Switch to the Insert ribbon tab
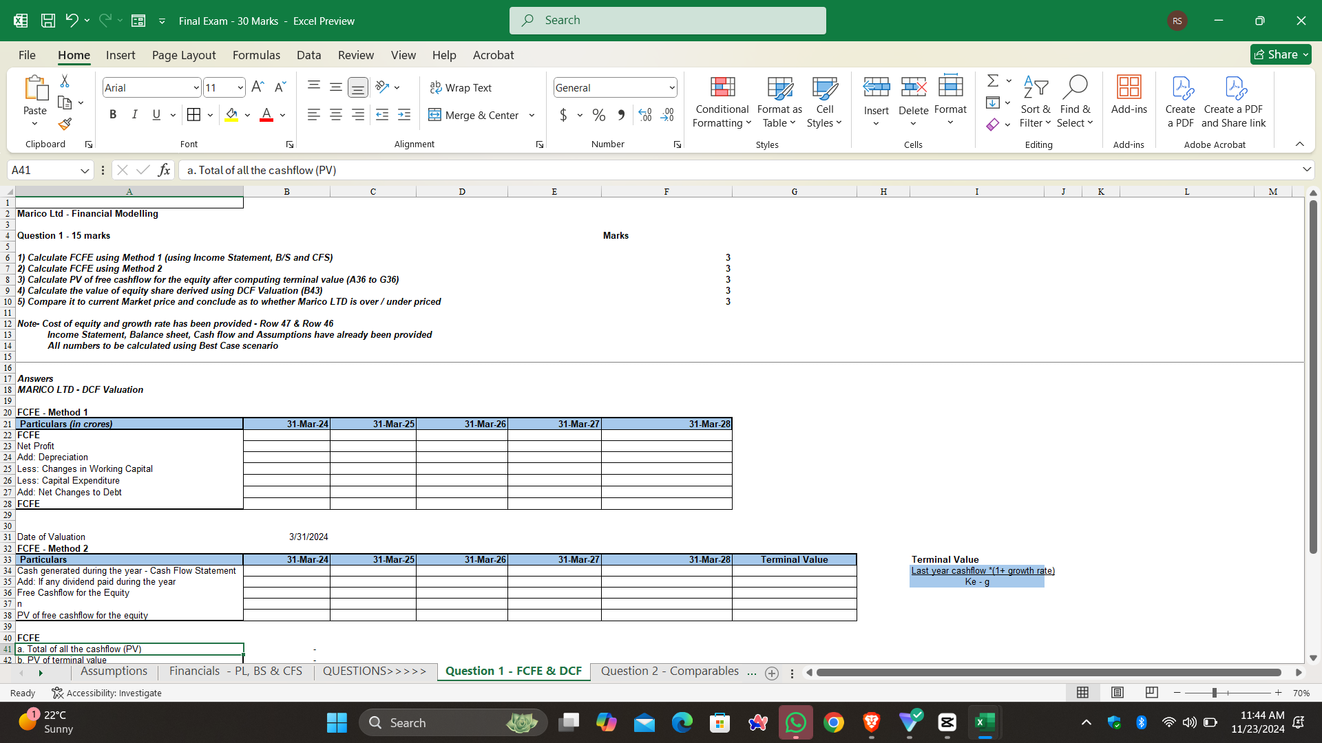 [x=120, y=55]
